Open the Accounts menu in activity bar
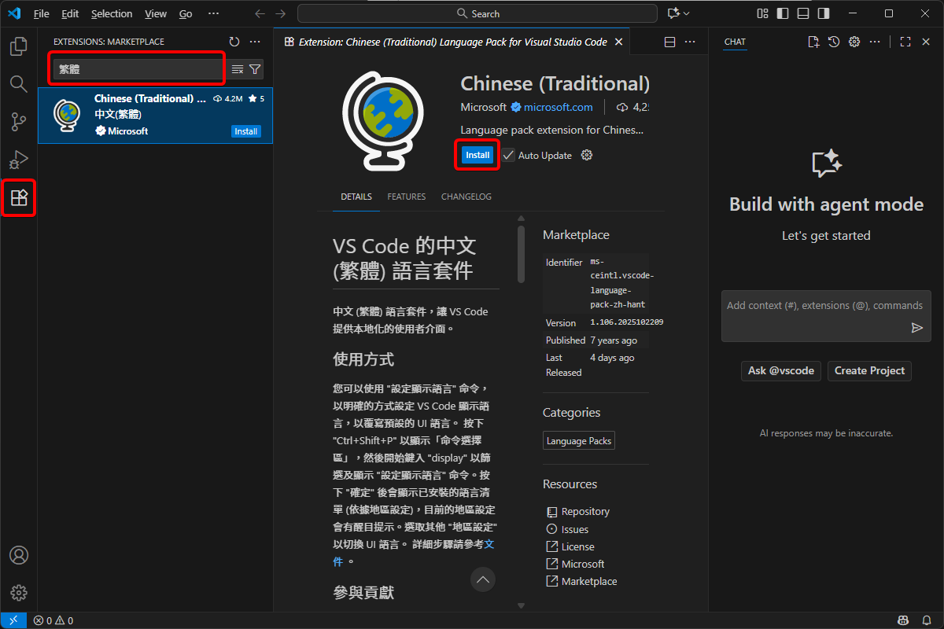This screenshot has height=629, width=944. tap(18, 554)
